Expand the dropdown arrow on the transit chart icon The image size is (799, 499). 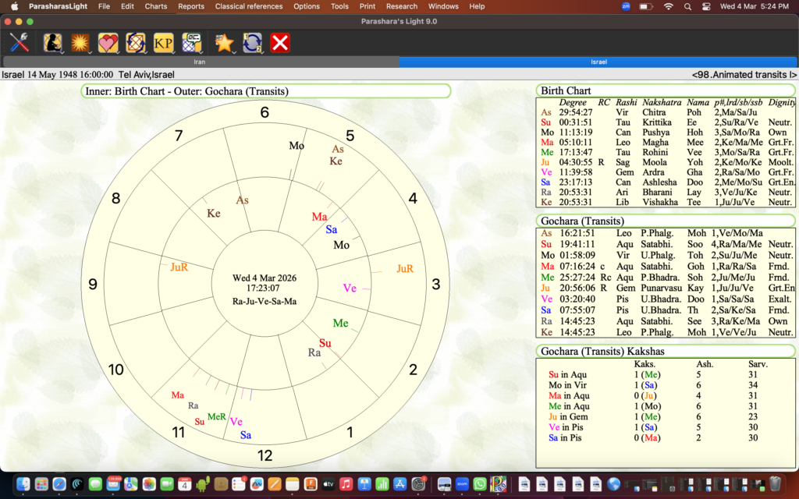coord(147,52)
